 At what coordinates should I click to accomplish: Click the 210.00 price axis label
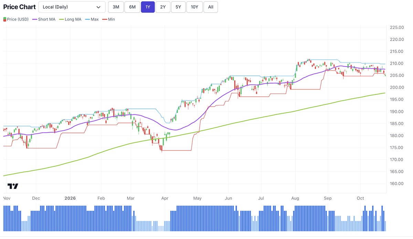[x=397, y=63]
